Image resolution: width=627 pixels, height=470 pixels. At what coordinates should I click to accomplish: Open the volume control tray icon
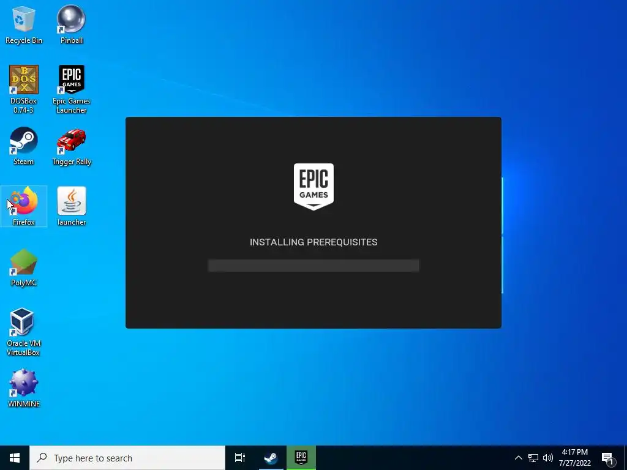click(x=548, y=458)
